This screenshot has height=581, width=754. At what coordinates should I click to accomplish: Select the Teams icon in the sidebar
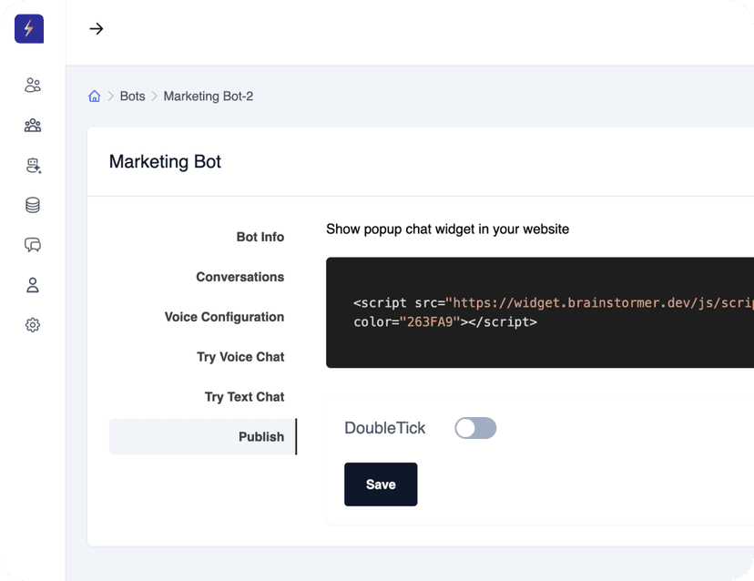(33, 125)
